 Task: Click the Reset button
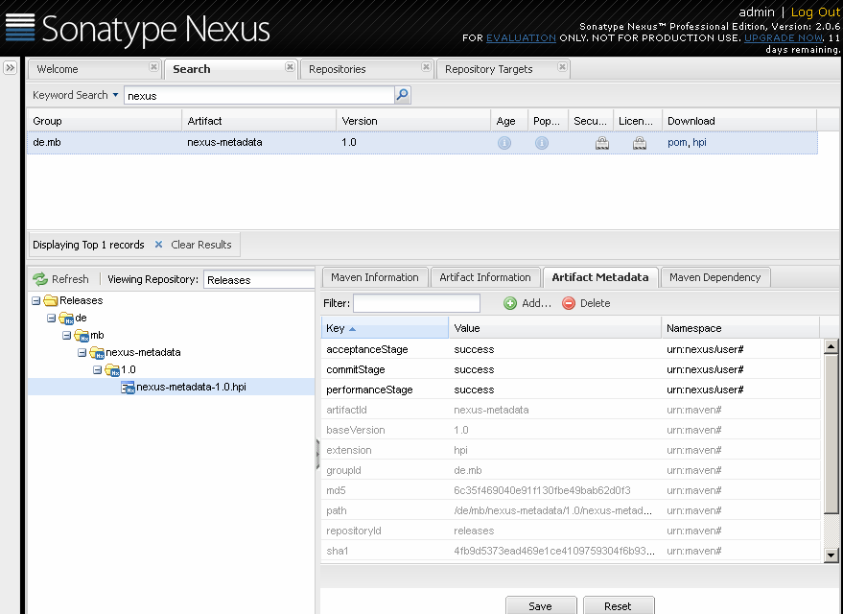point(618,606)
